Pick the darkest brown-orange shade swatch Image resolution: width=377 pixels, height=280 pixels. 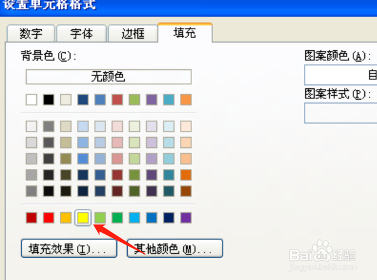click(186, 191)
